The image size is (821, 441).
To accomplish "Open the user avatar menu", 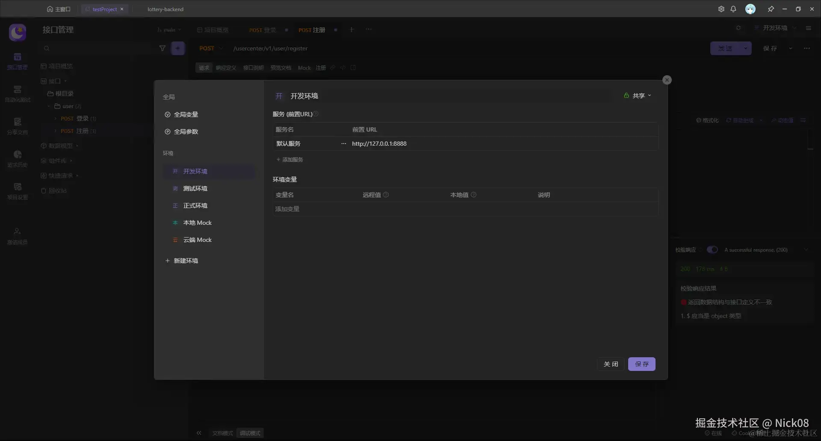I will 750,9.
